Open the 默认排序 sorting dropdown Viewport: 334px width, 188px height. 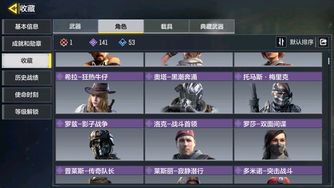tap(301, 42)
